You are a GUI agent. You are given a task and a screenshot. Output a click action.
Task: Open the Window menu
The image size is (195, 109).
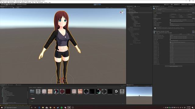(x=46, y=2)
